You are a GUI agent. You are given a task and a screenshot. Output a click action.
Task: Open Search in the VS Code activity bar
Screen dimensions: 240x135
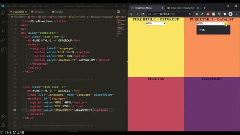[3, 22]
